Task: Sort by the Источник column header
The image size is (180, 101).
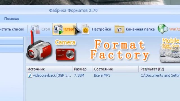Action: coord(49,69)
